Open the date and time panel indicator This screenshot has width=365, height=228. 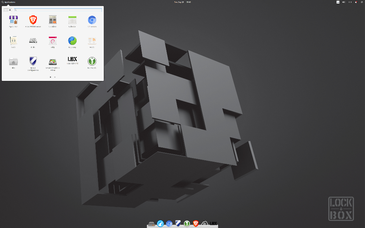point(182,2)
